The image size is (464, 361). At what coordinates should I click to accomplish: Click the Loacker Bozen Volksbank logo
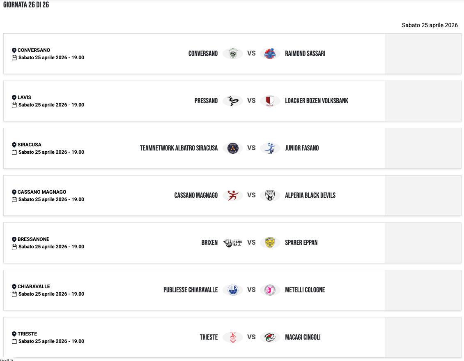pyautogui.click(x=270, y=101)
